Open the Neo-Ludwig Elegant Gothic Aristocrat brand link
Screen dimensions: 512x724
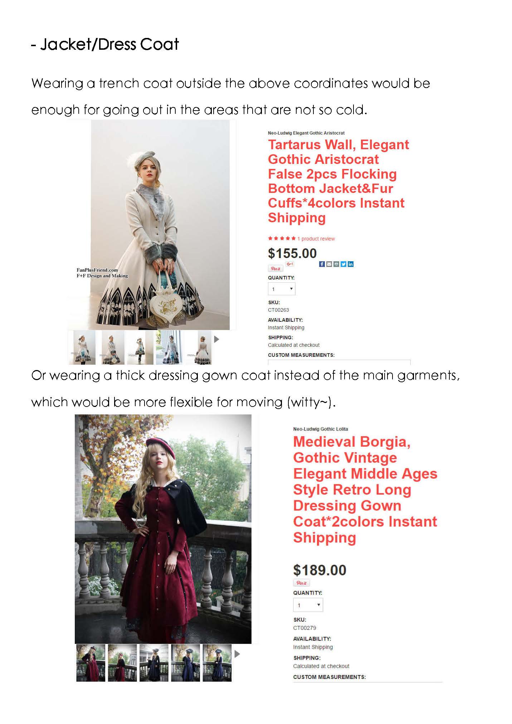(306, 133)
